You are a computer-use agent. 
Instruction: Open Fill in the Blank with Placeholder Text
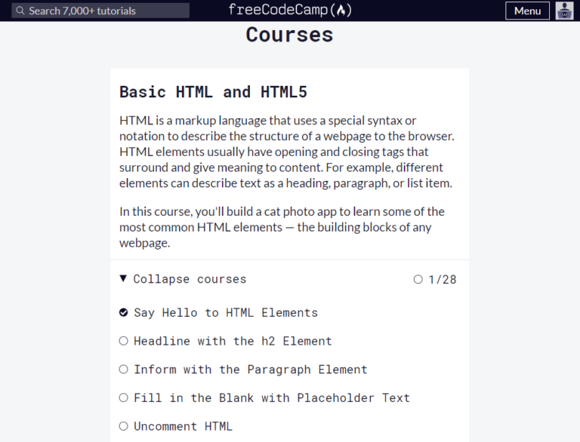[272, 398]
